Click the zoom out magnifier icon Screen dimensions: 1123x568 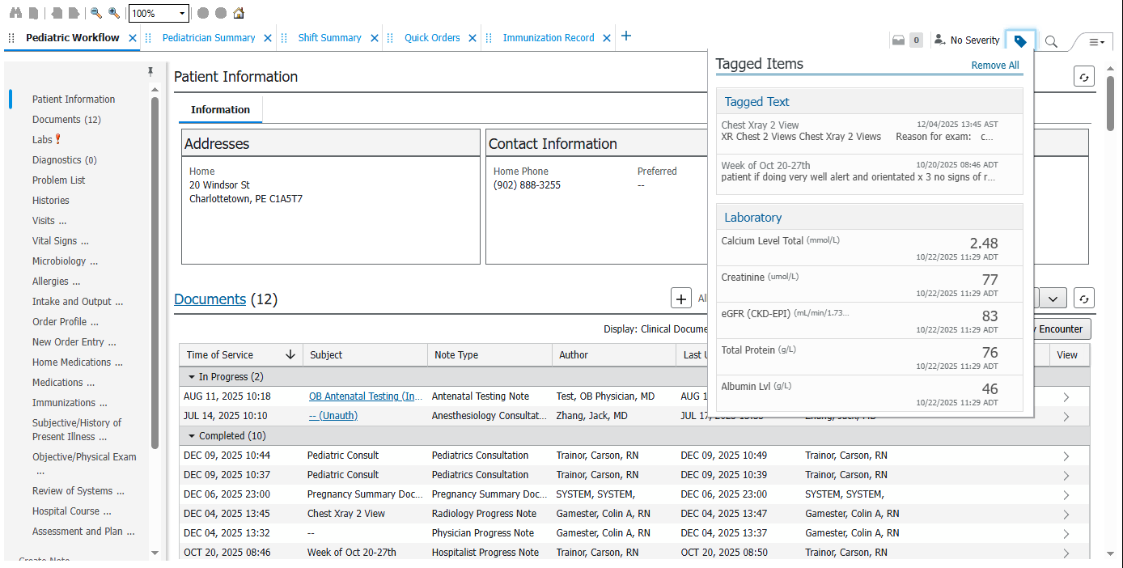point(96,13)
